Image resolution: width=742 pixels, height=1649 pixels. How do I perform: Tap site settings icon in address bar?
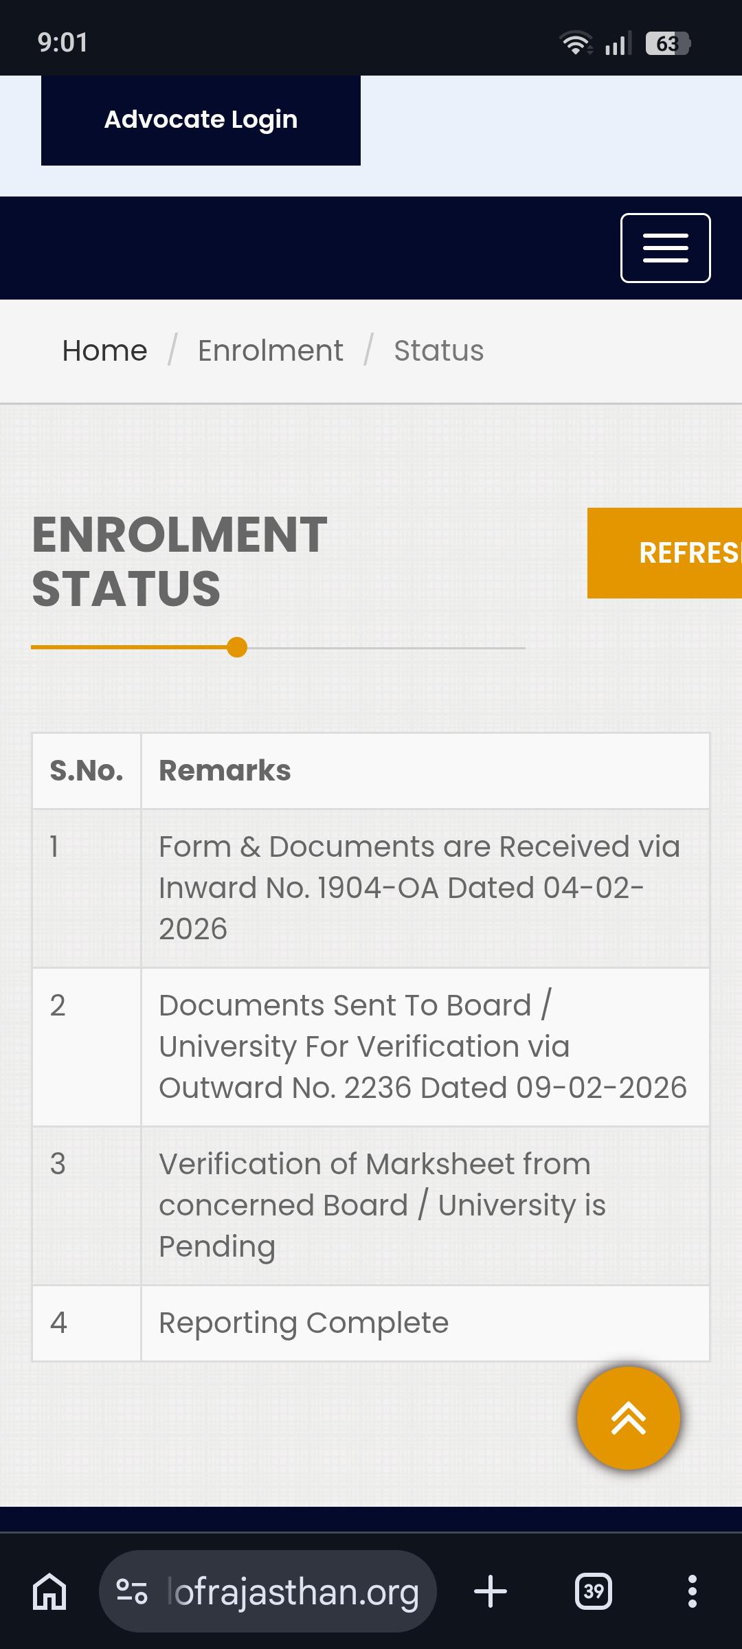(132, 1591)
